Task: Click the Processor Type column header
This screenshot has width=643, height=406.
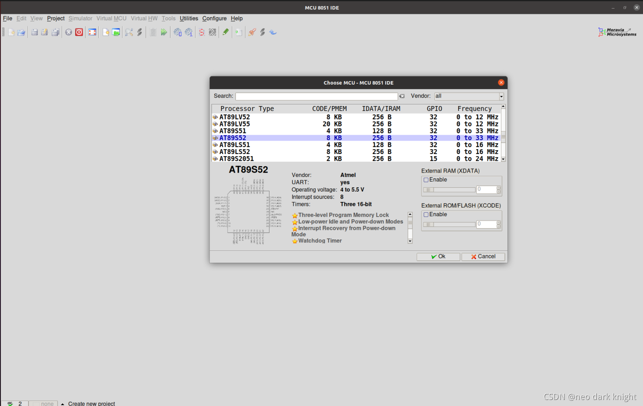Action: pos(247,109)
